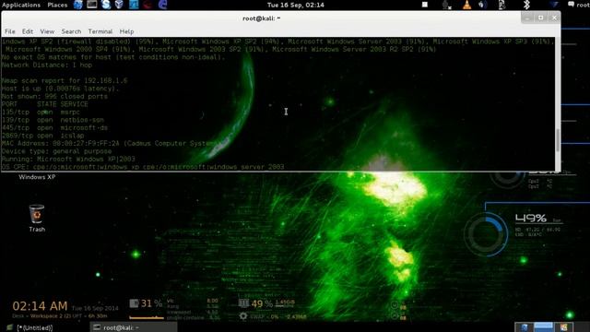Screen dimensions: 590x332
Task: Open the Places menu
Action: tap(57, 5)
